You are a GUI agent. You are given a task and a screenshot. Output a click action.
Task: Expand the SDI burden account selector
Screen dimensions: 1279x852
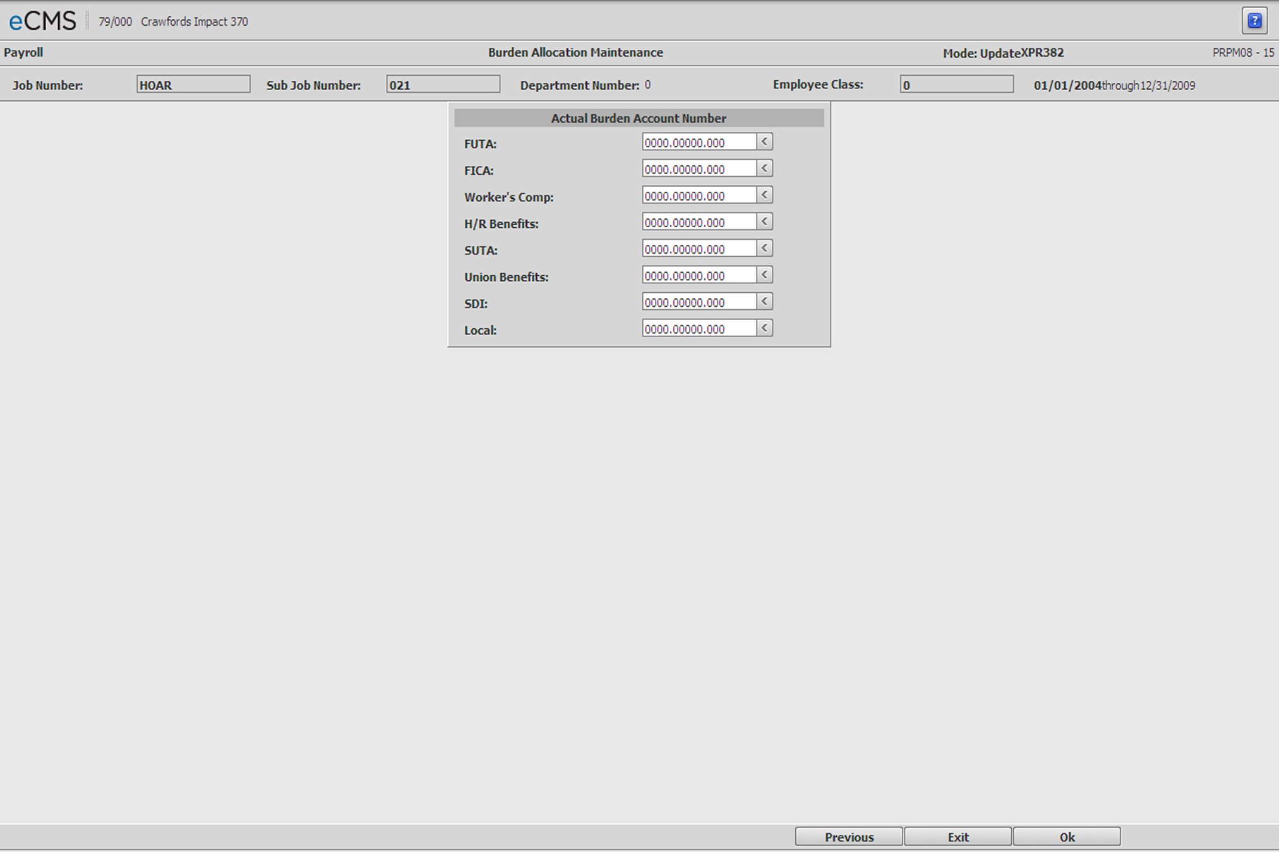tap(765, 301)
